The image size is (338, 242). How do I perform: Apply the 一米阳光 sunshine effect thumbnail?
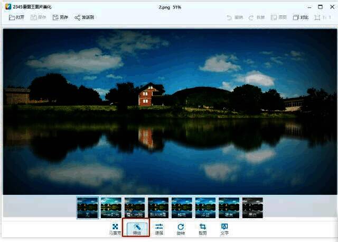[111, 208]
